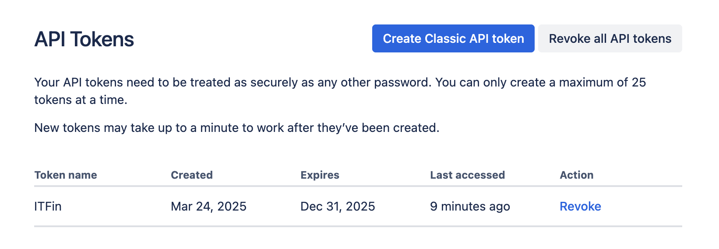Select the Created column header

(x=192, y=175)
